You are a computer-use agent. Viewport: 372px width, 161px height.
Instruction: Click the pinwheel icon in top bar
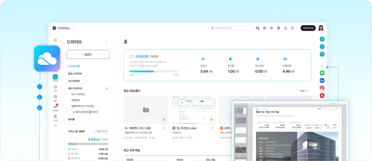click(271, 28)
